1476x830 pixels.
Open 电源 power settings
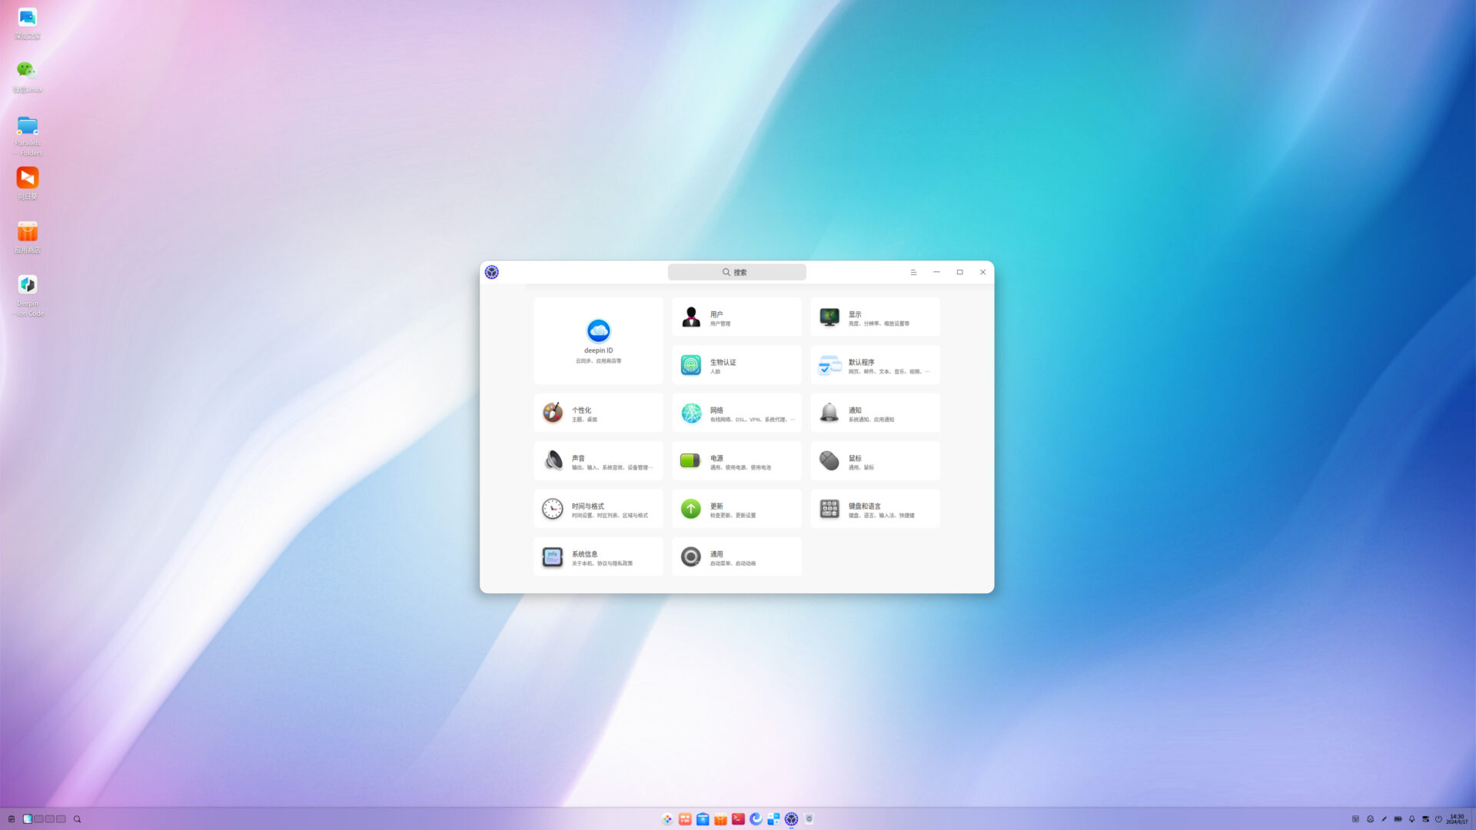(736, 460)
